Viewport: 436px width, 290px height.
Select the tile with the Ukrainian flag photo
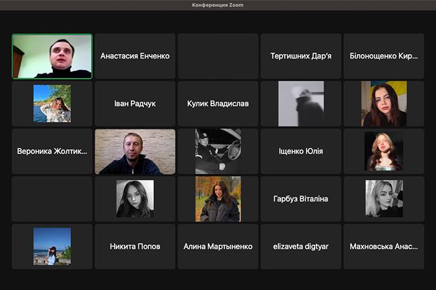[x=384, y=103]
